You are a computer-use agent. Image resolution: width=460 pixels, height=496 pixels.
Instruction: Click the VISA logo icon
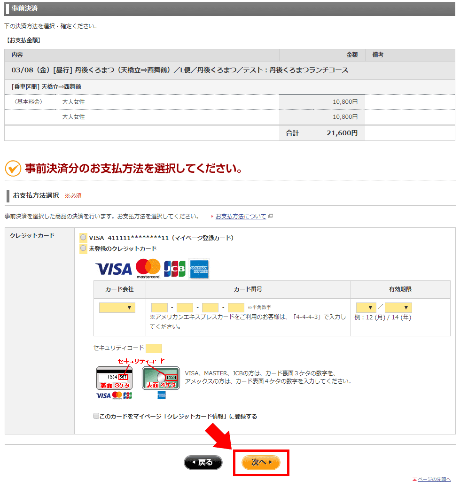(x=114, y=269)
